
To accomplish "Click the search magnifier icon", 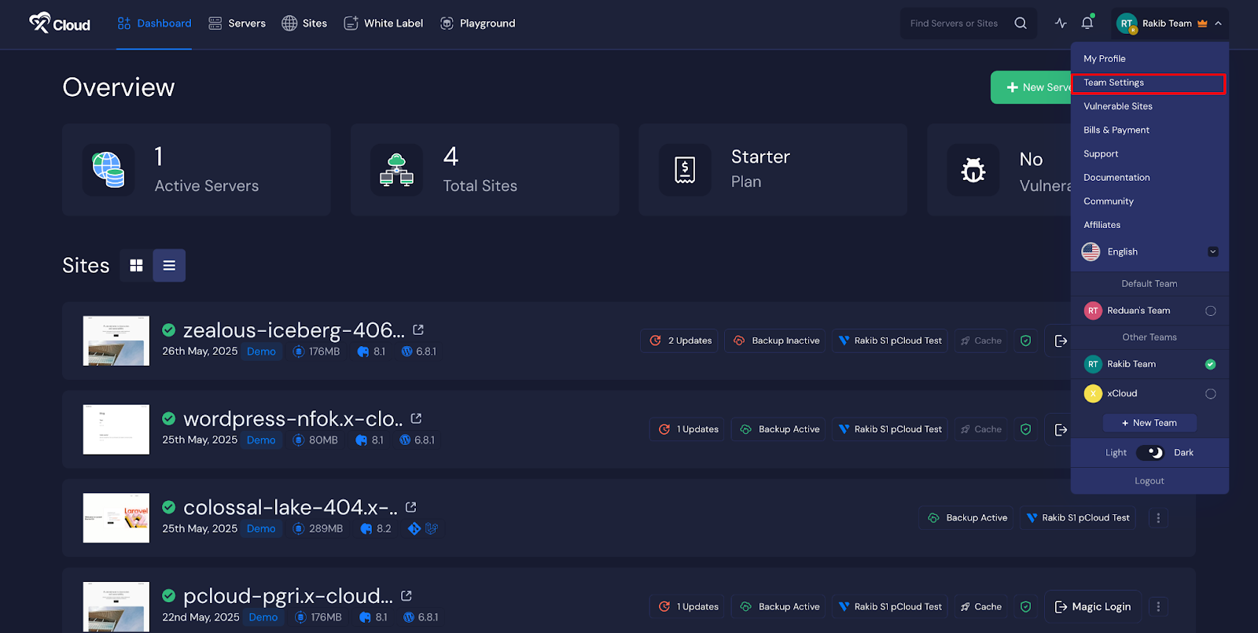I will click(1021, 23).
